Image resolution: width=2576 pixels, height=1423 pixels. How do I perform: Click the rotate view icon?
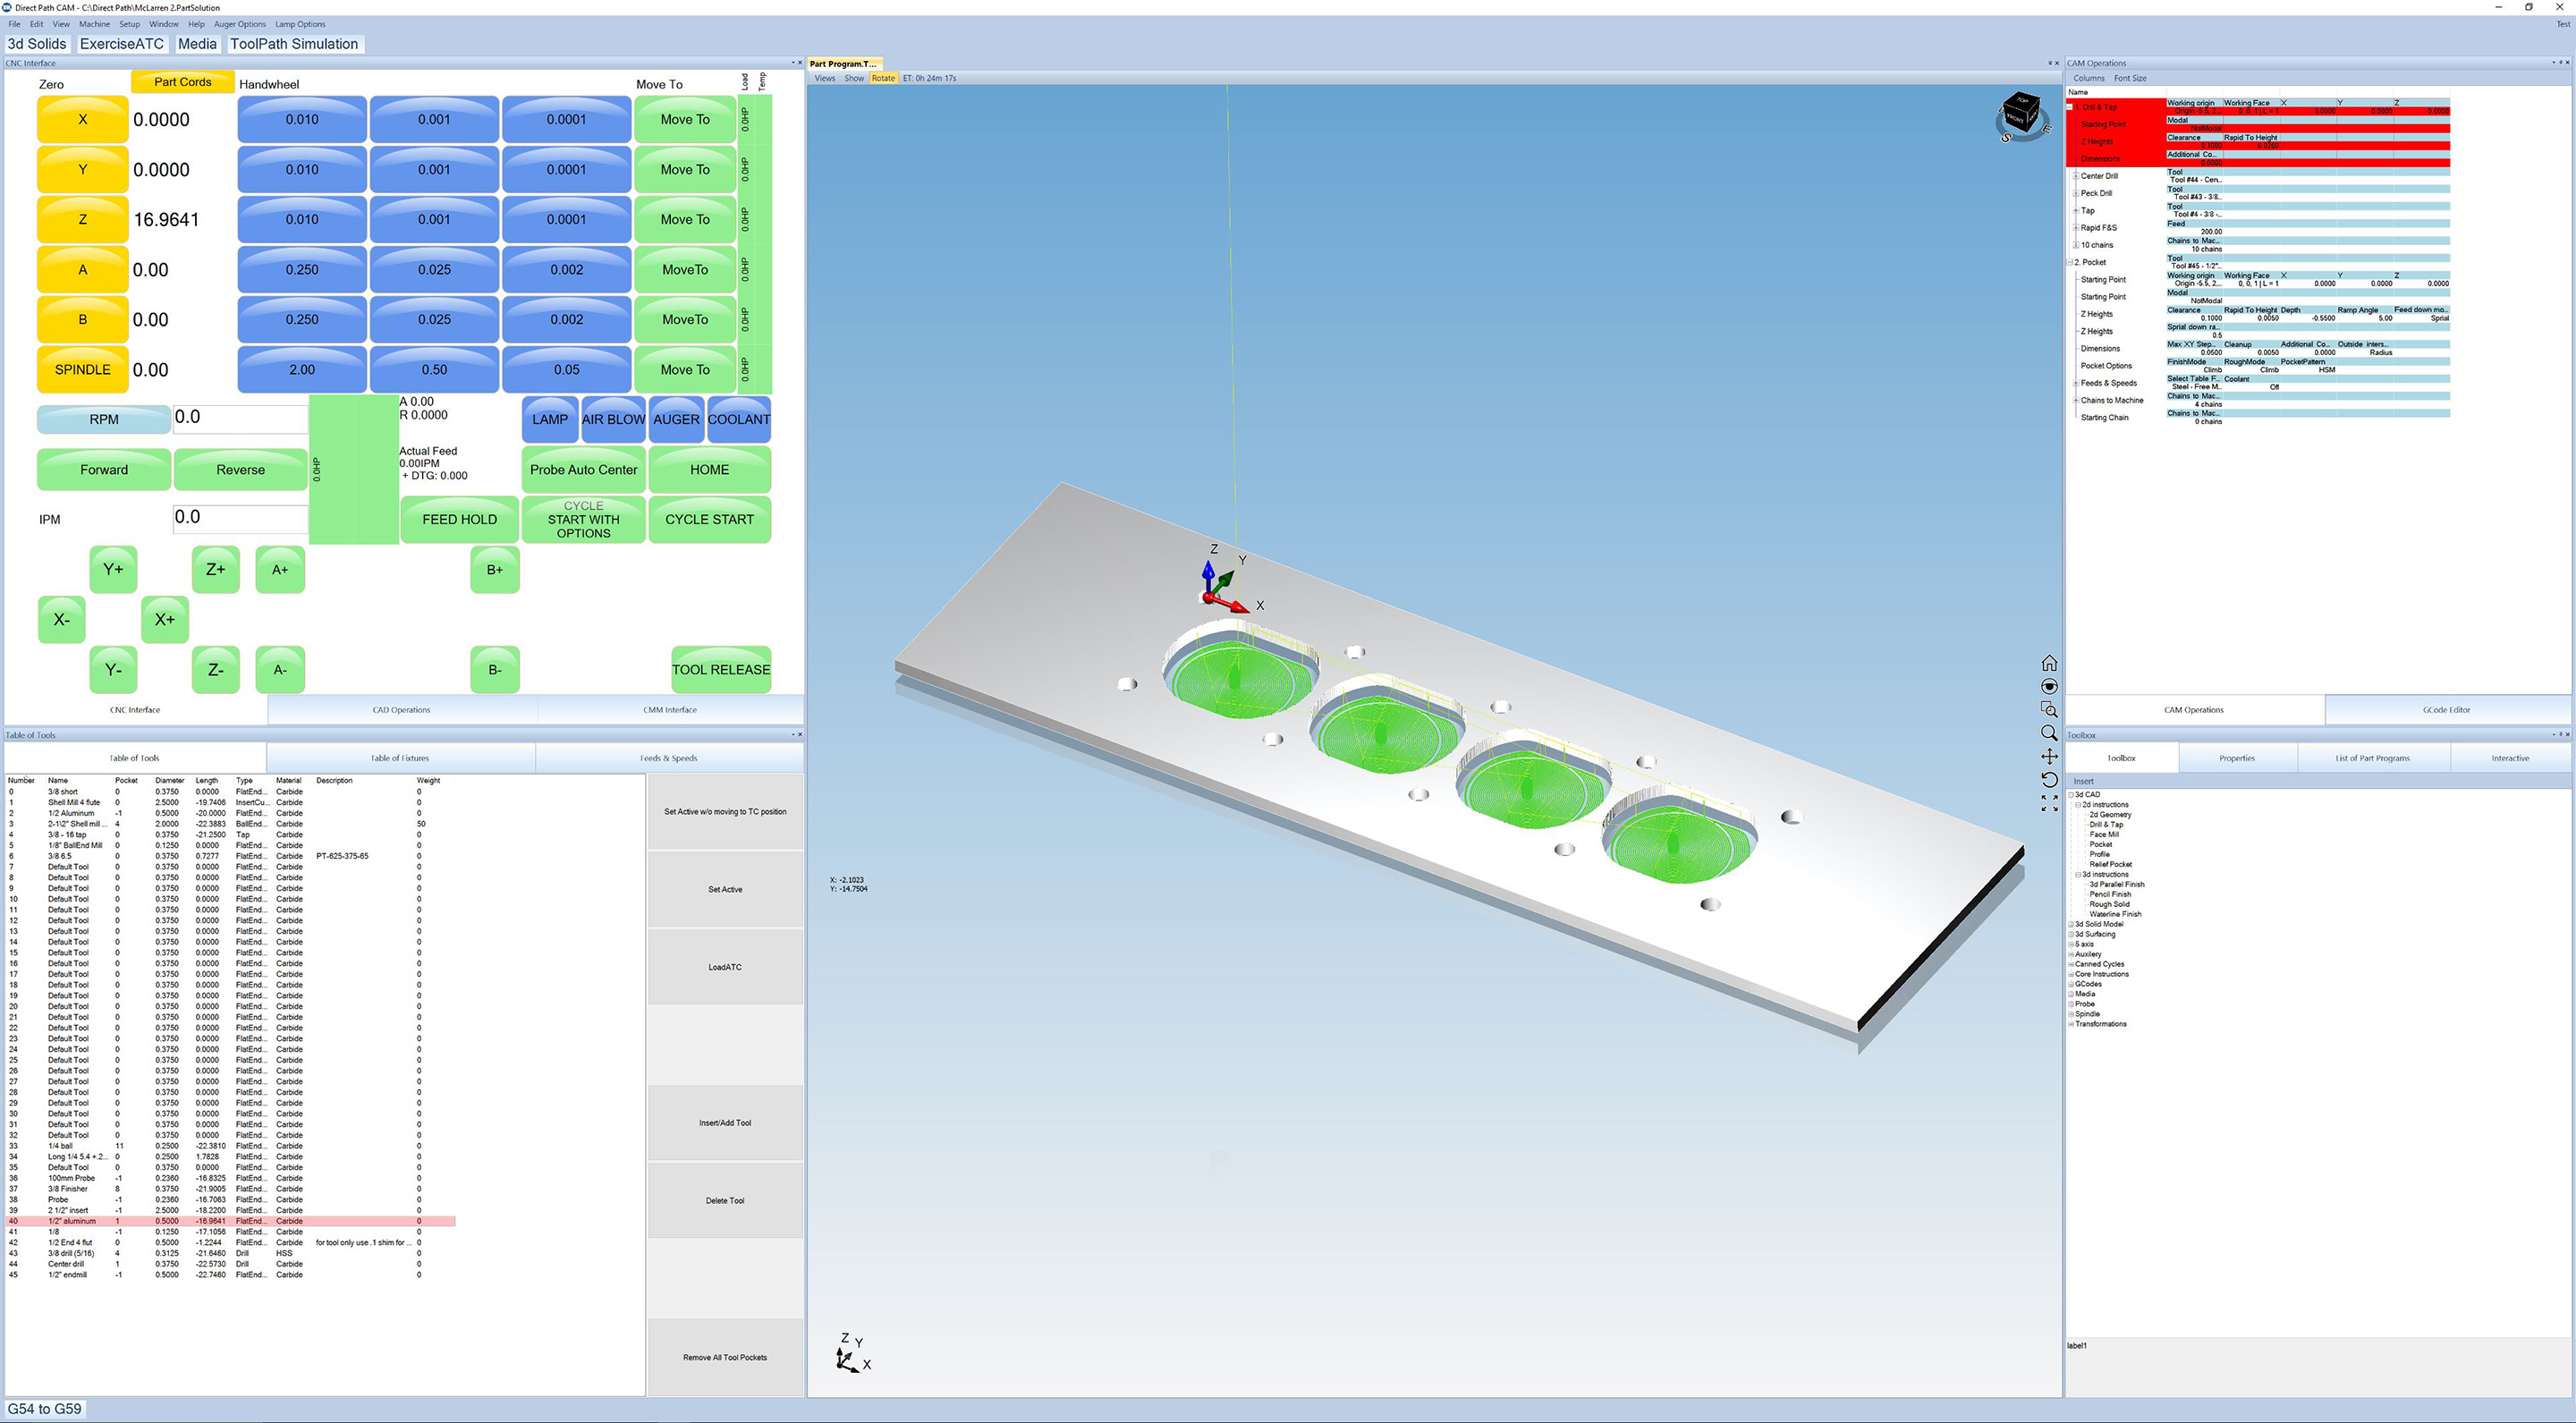[x=2048, y=780]
